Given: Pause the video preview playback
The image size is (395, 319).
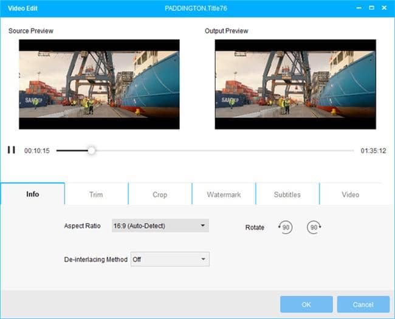Looking at the screenshot, I should (x=12, y=150).
